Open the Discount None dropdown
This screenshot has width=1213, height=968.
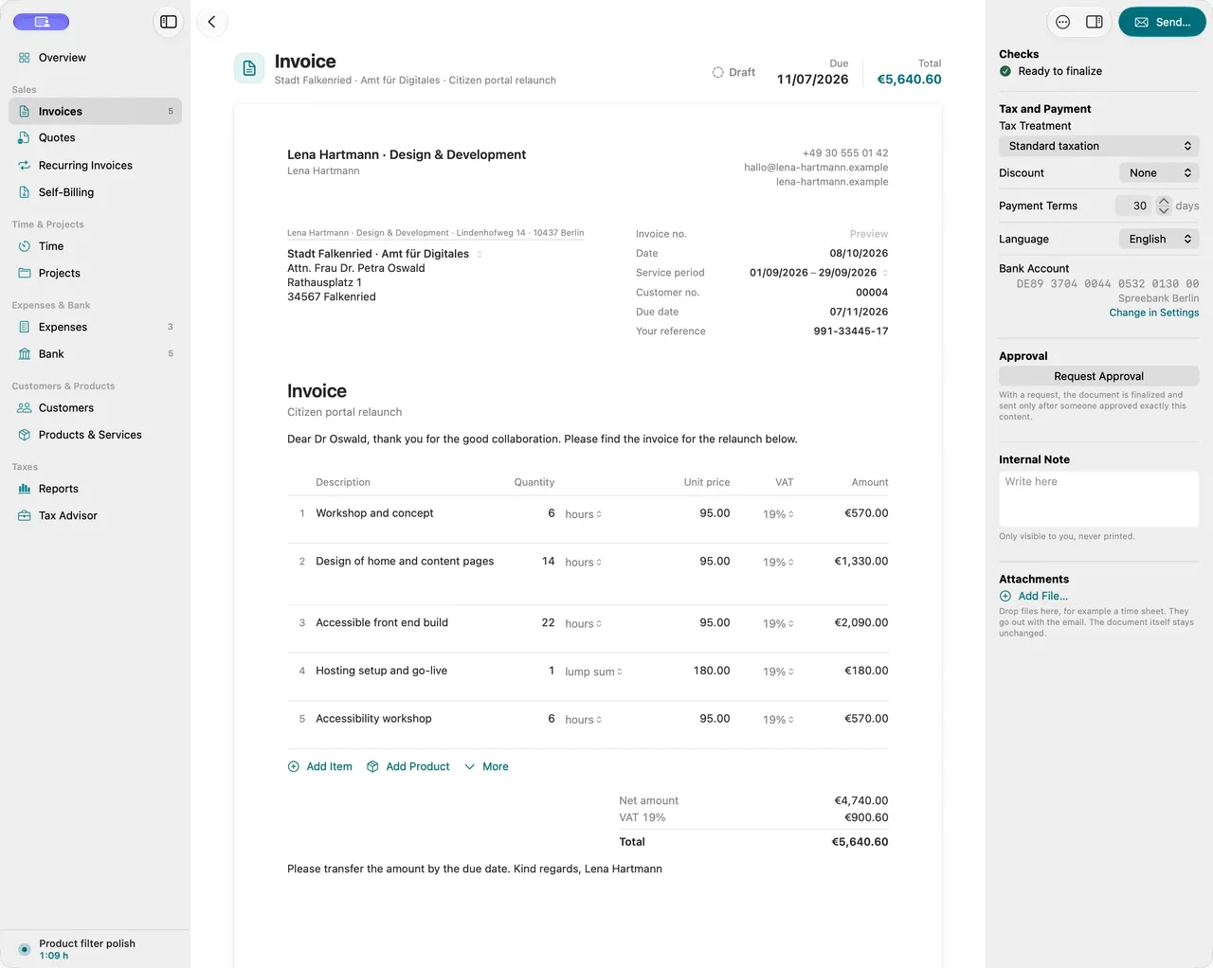pos(1159,172)
